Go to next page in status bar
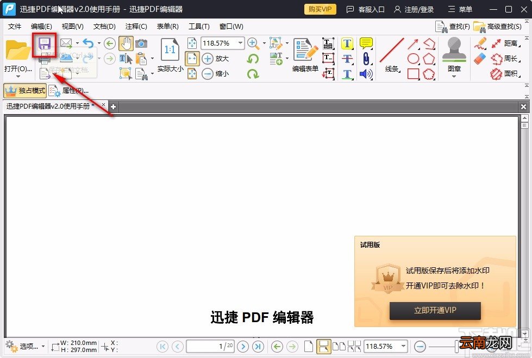532x358 pixels. 243,347
